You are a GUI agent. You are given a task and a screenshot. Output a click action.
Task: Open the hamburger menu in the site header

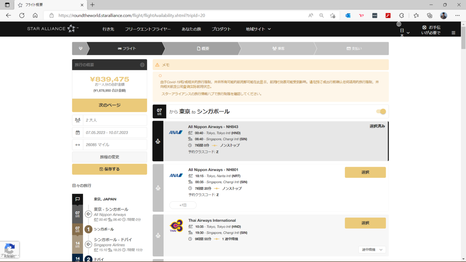click(453, 33)
